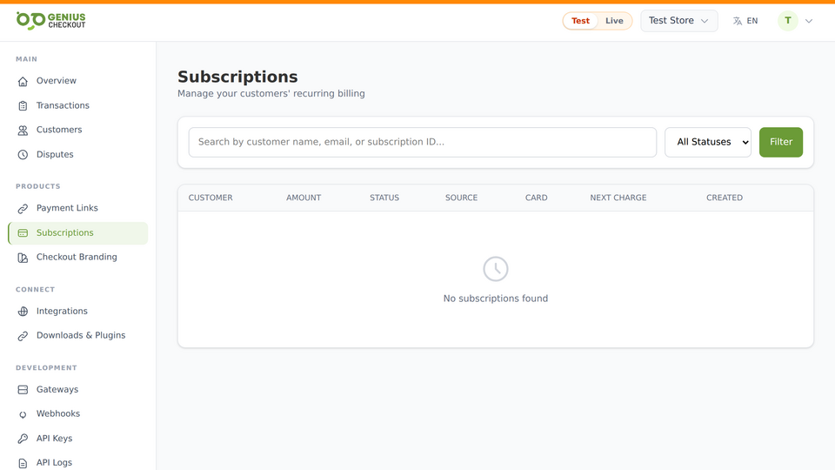Open the All Statuses dropdown

pyautogui.click(x=708, y=142)
